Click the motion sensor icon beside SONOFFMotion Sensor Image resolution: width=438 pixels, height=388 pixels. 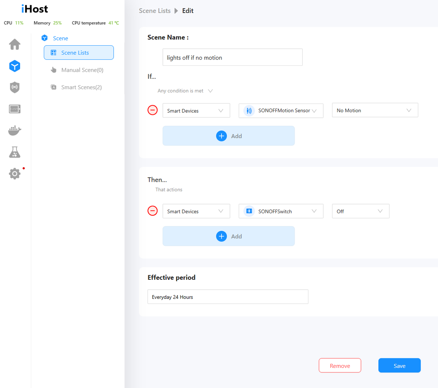pyautogui.click(x=249, y=110)
